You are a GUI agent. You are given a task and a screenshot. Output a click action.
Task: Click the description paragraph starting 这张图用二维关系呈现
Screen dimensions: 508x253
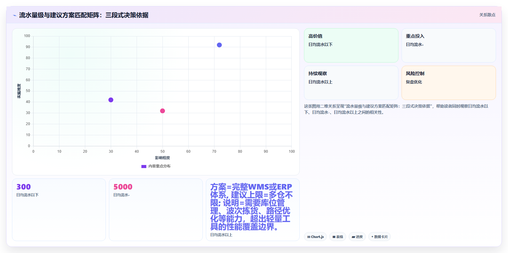pos(396,109)
